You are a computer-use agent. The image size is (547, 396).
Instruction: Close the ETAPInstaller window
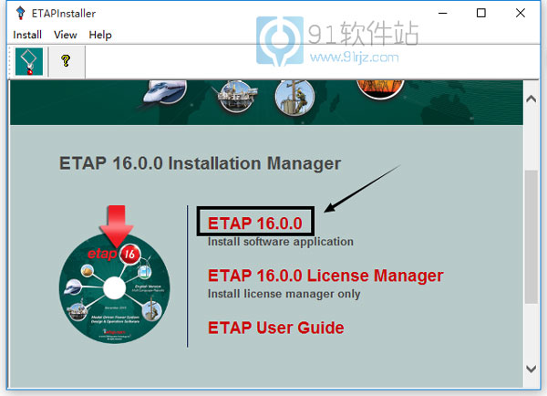point(523,14)
